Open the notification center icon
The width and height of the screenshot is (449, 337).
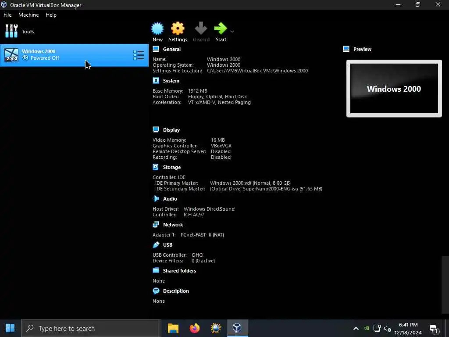tap(434, 329)
